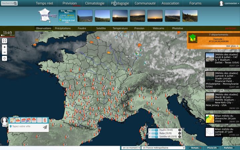This screenshot has width=240, height=150.
Task: Open the Pédagogie menu
Action: [120, 3]
